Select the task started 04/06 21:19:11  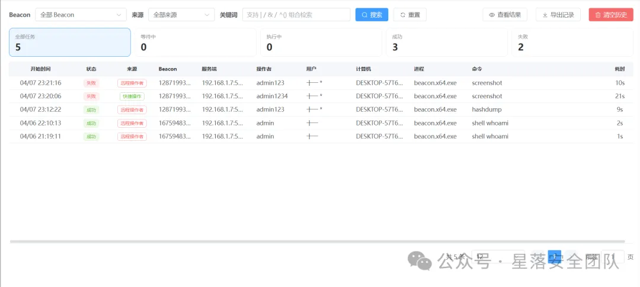(321, 136)
